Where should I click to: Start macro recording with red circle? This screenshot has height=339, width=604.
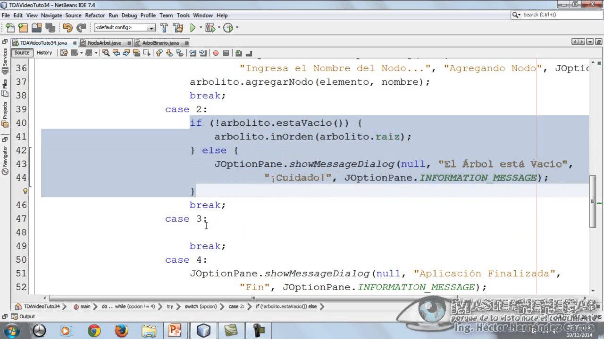[216, 53]
